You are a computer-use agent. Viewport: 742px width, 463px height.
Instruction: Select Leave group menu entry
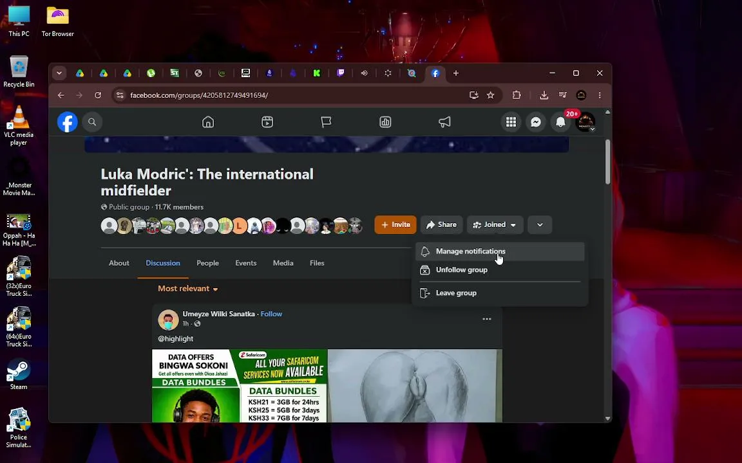pyautogui.click(x=500, y=293)
